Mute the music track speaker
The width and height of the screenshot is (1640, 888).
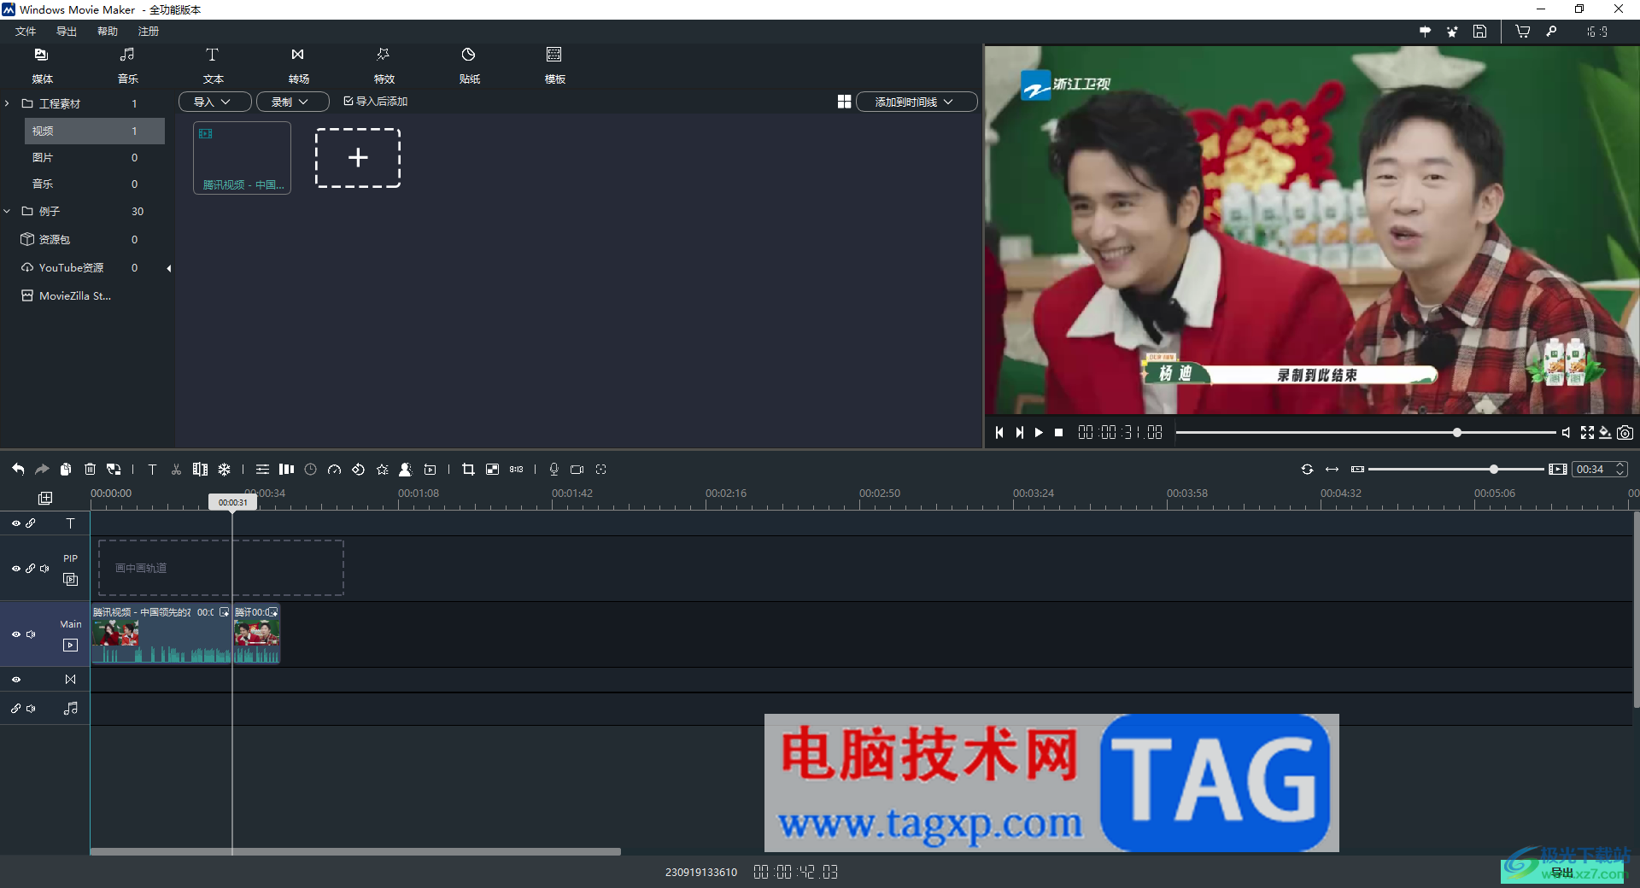(x=31, y=709)
